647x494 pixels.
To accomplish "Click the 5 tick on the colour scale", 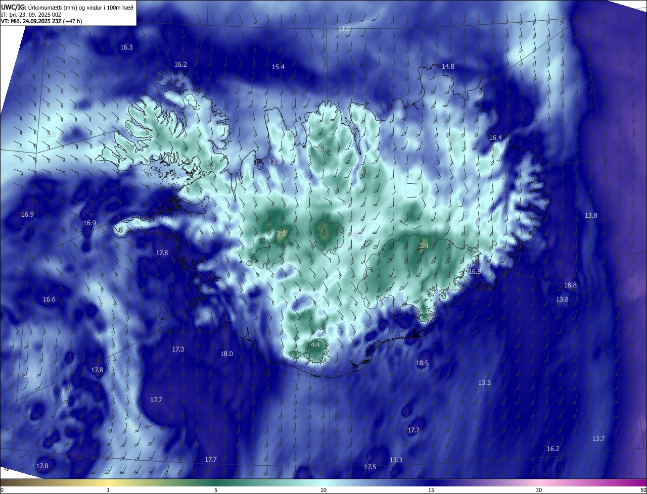I will click(216, 490).
